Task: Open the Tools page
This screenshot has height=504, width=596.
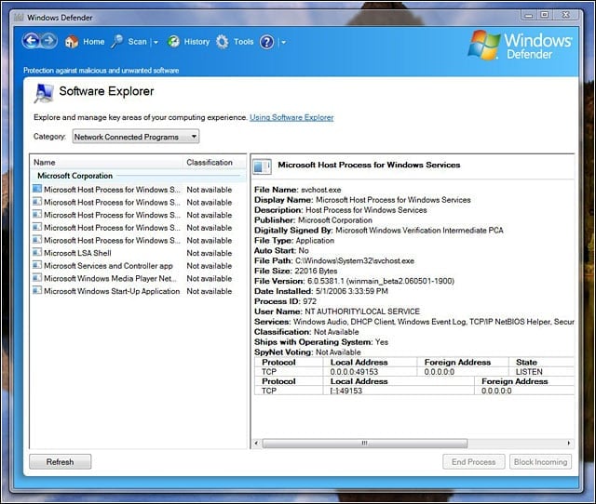Action: click(244, 42)
